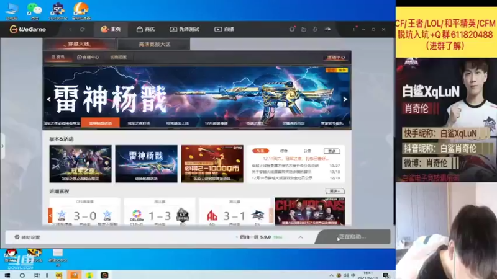
Task: Open the taskbar volume icon
Action: [346, 275]
